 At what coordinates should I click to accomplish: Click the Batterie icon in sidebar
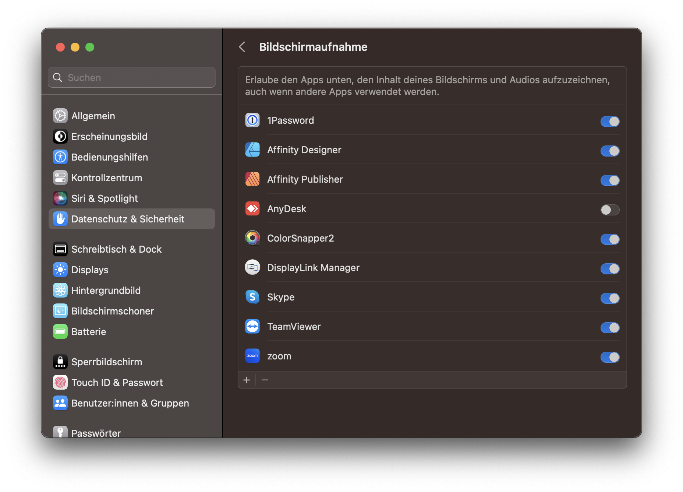pos(60,331)
